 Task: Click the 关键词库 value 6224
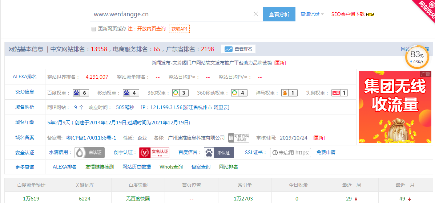84,199
